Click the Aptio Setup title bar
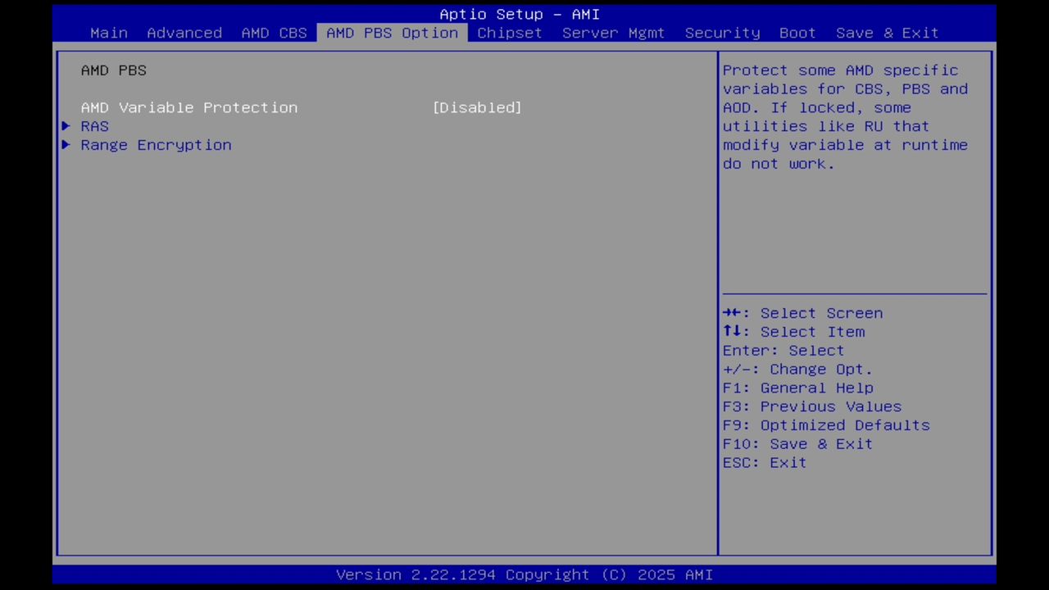Screen dimensions: 1049x590 [524, 14]
